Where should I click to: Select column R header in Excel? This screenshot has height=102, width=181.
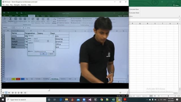click(147, 24)
